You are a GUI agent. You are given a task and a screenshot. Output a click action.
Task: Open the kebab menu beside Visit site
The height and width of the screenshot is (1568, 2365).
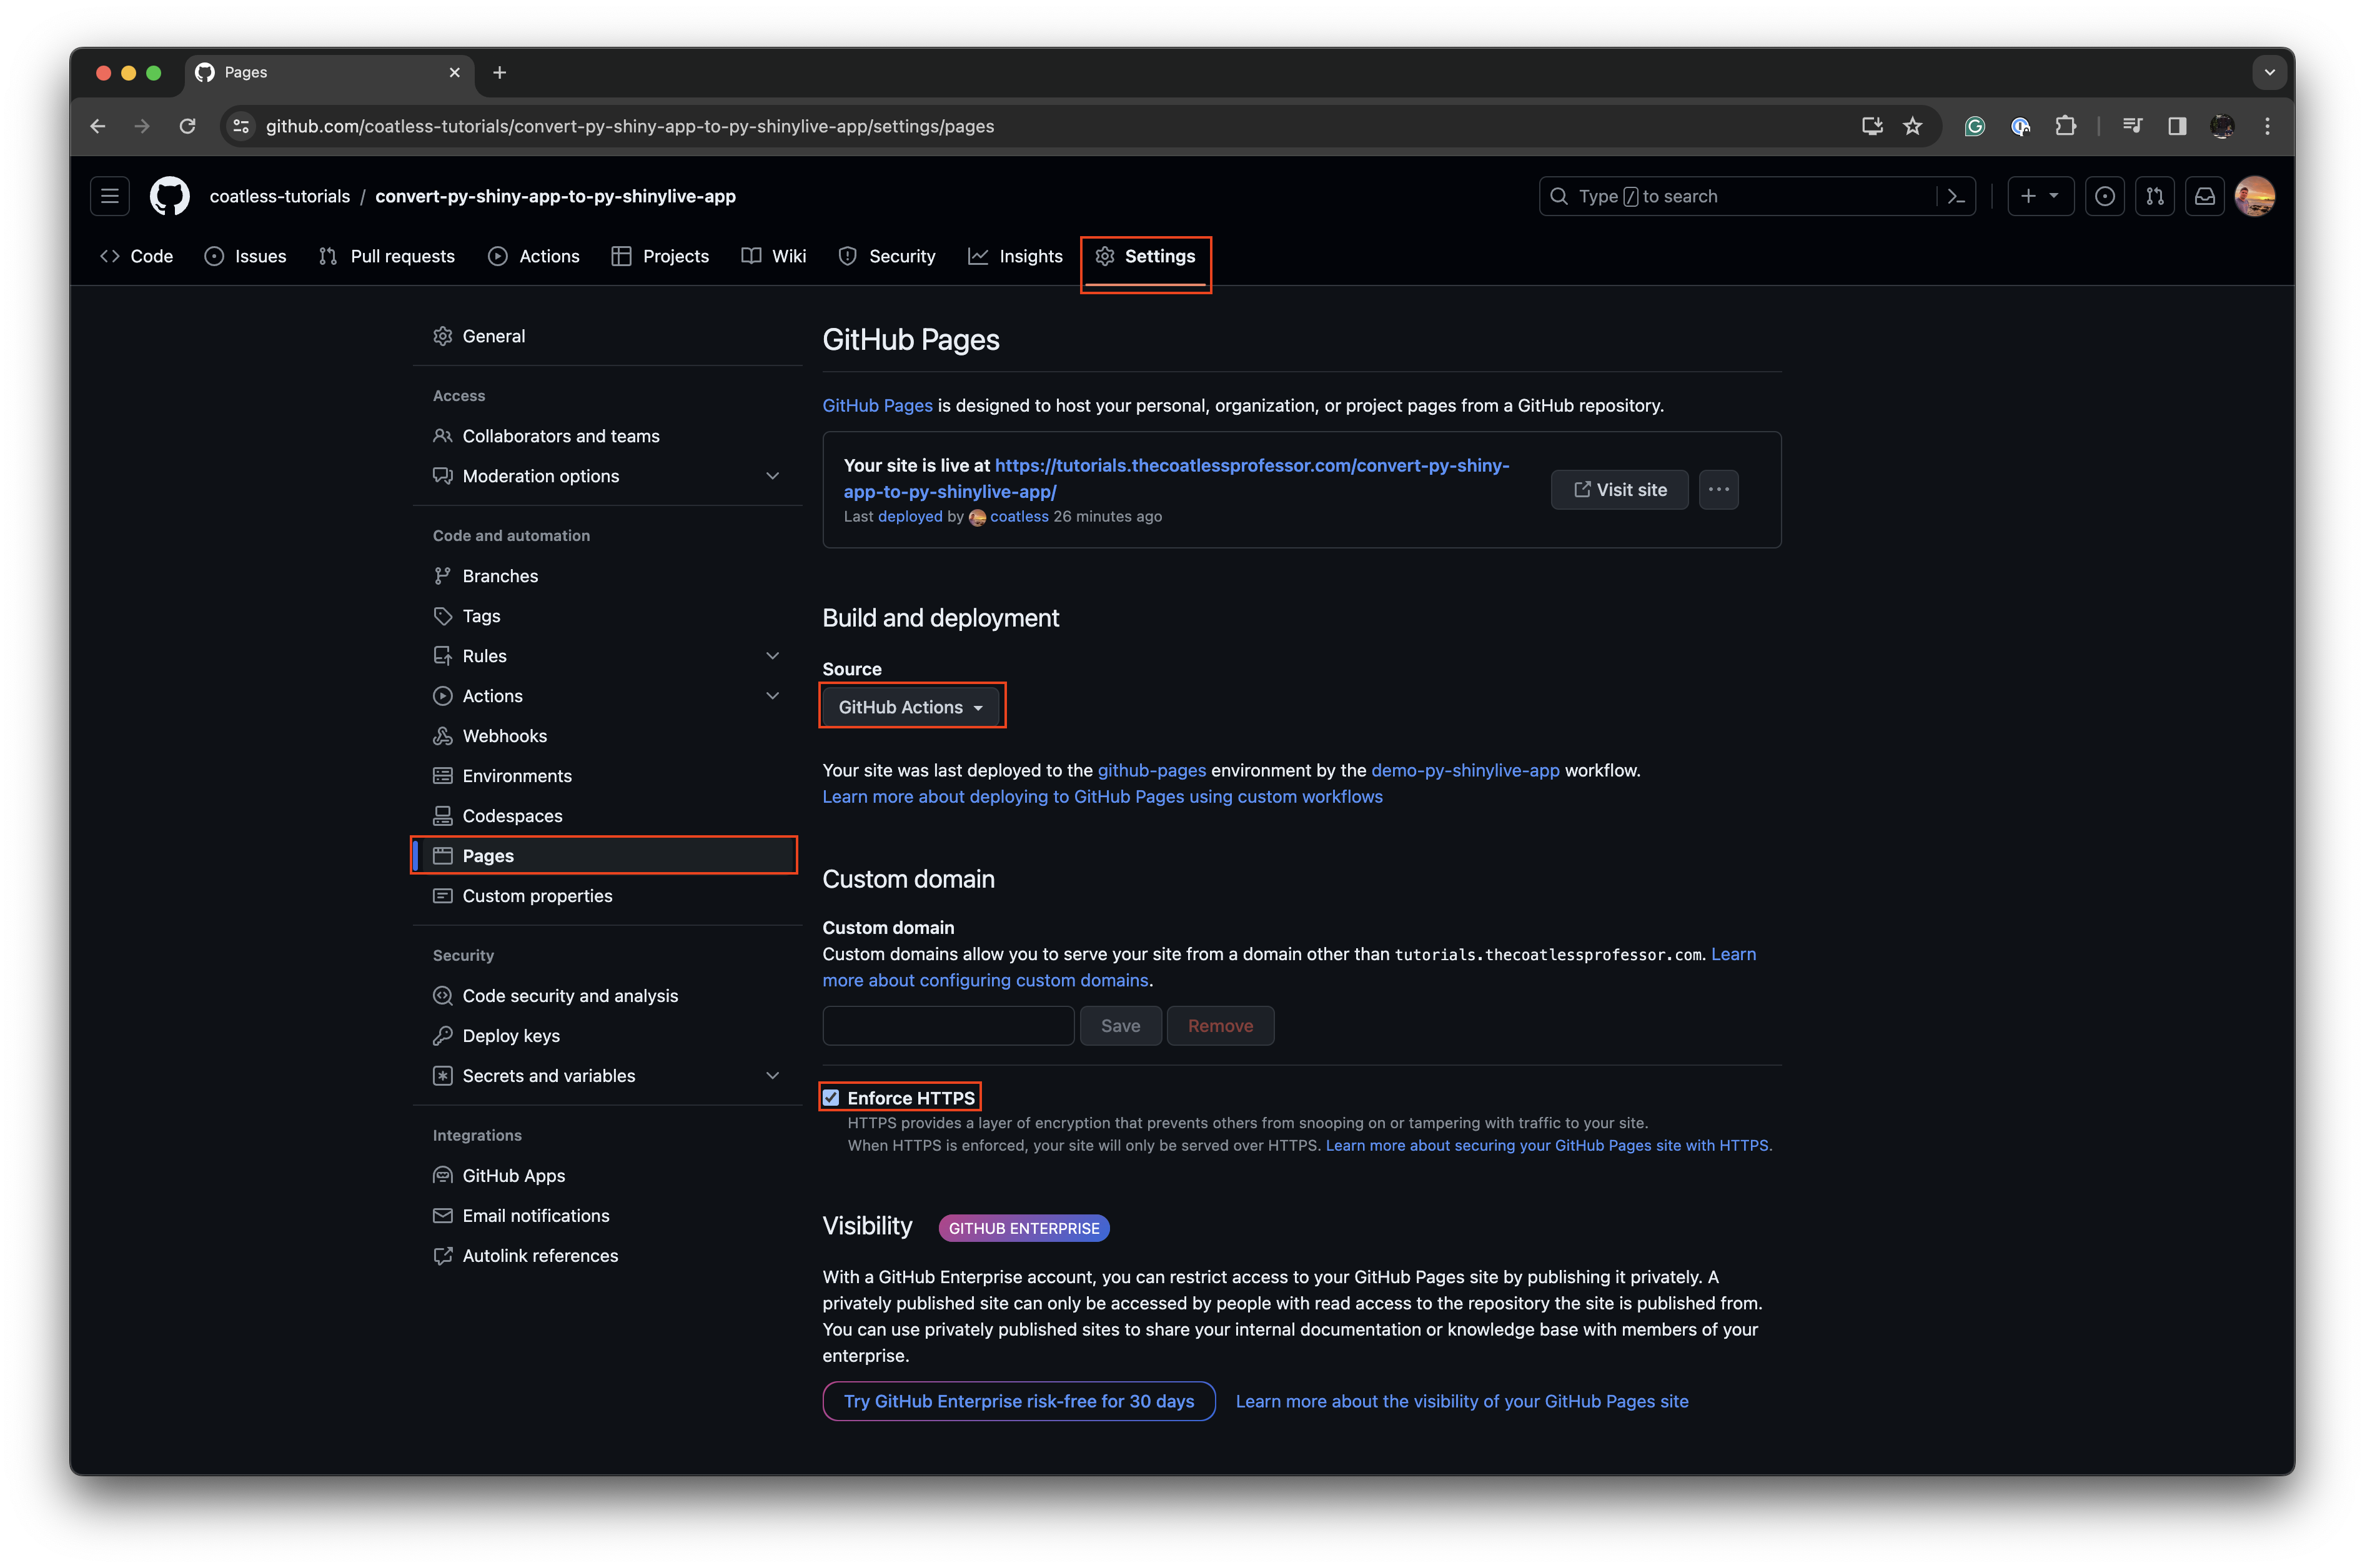click(1719, 490)
